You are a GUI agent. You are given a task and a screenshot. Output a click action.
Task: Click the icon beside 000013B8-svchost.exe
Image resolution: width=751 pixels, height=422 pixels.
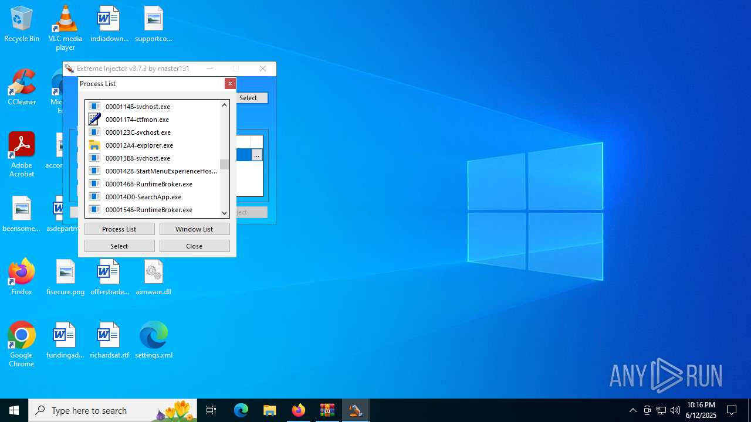pyautogui.click(x=94, y=158)
